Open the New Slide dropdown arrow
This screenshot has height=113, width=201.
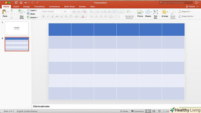pos(25,12)
